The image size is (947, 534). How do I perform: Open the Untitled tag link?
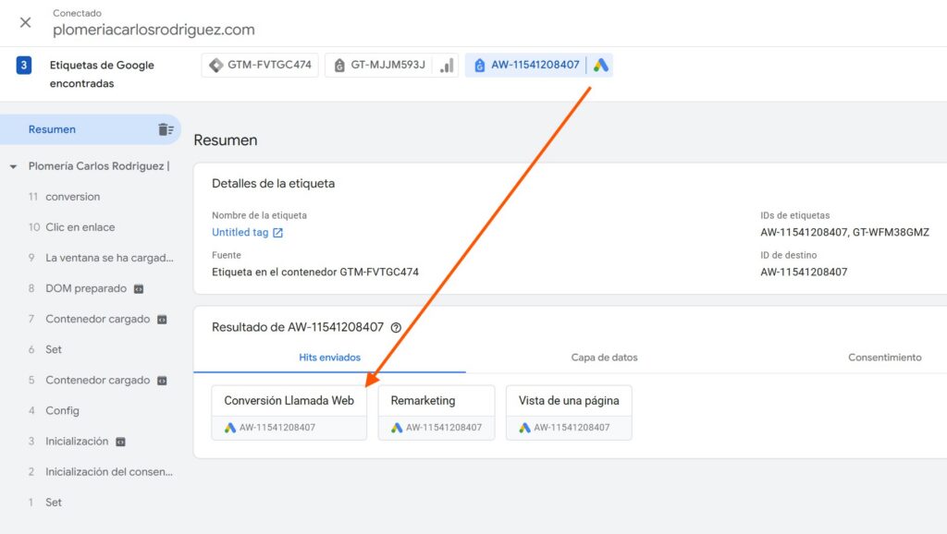coord(240,233)
